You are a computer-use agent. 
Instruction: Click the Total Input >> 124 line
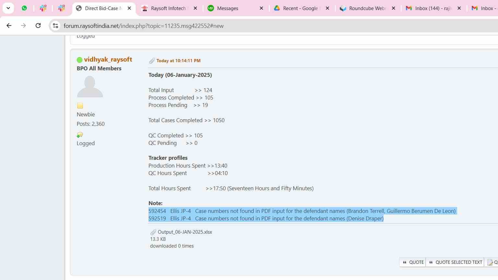[180, 90]
